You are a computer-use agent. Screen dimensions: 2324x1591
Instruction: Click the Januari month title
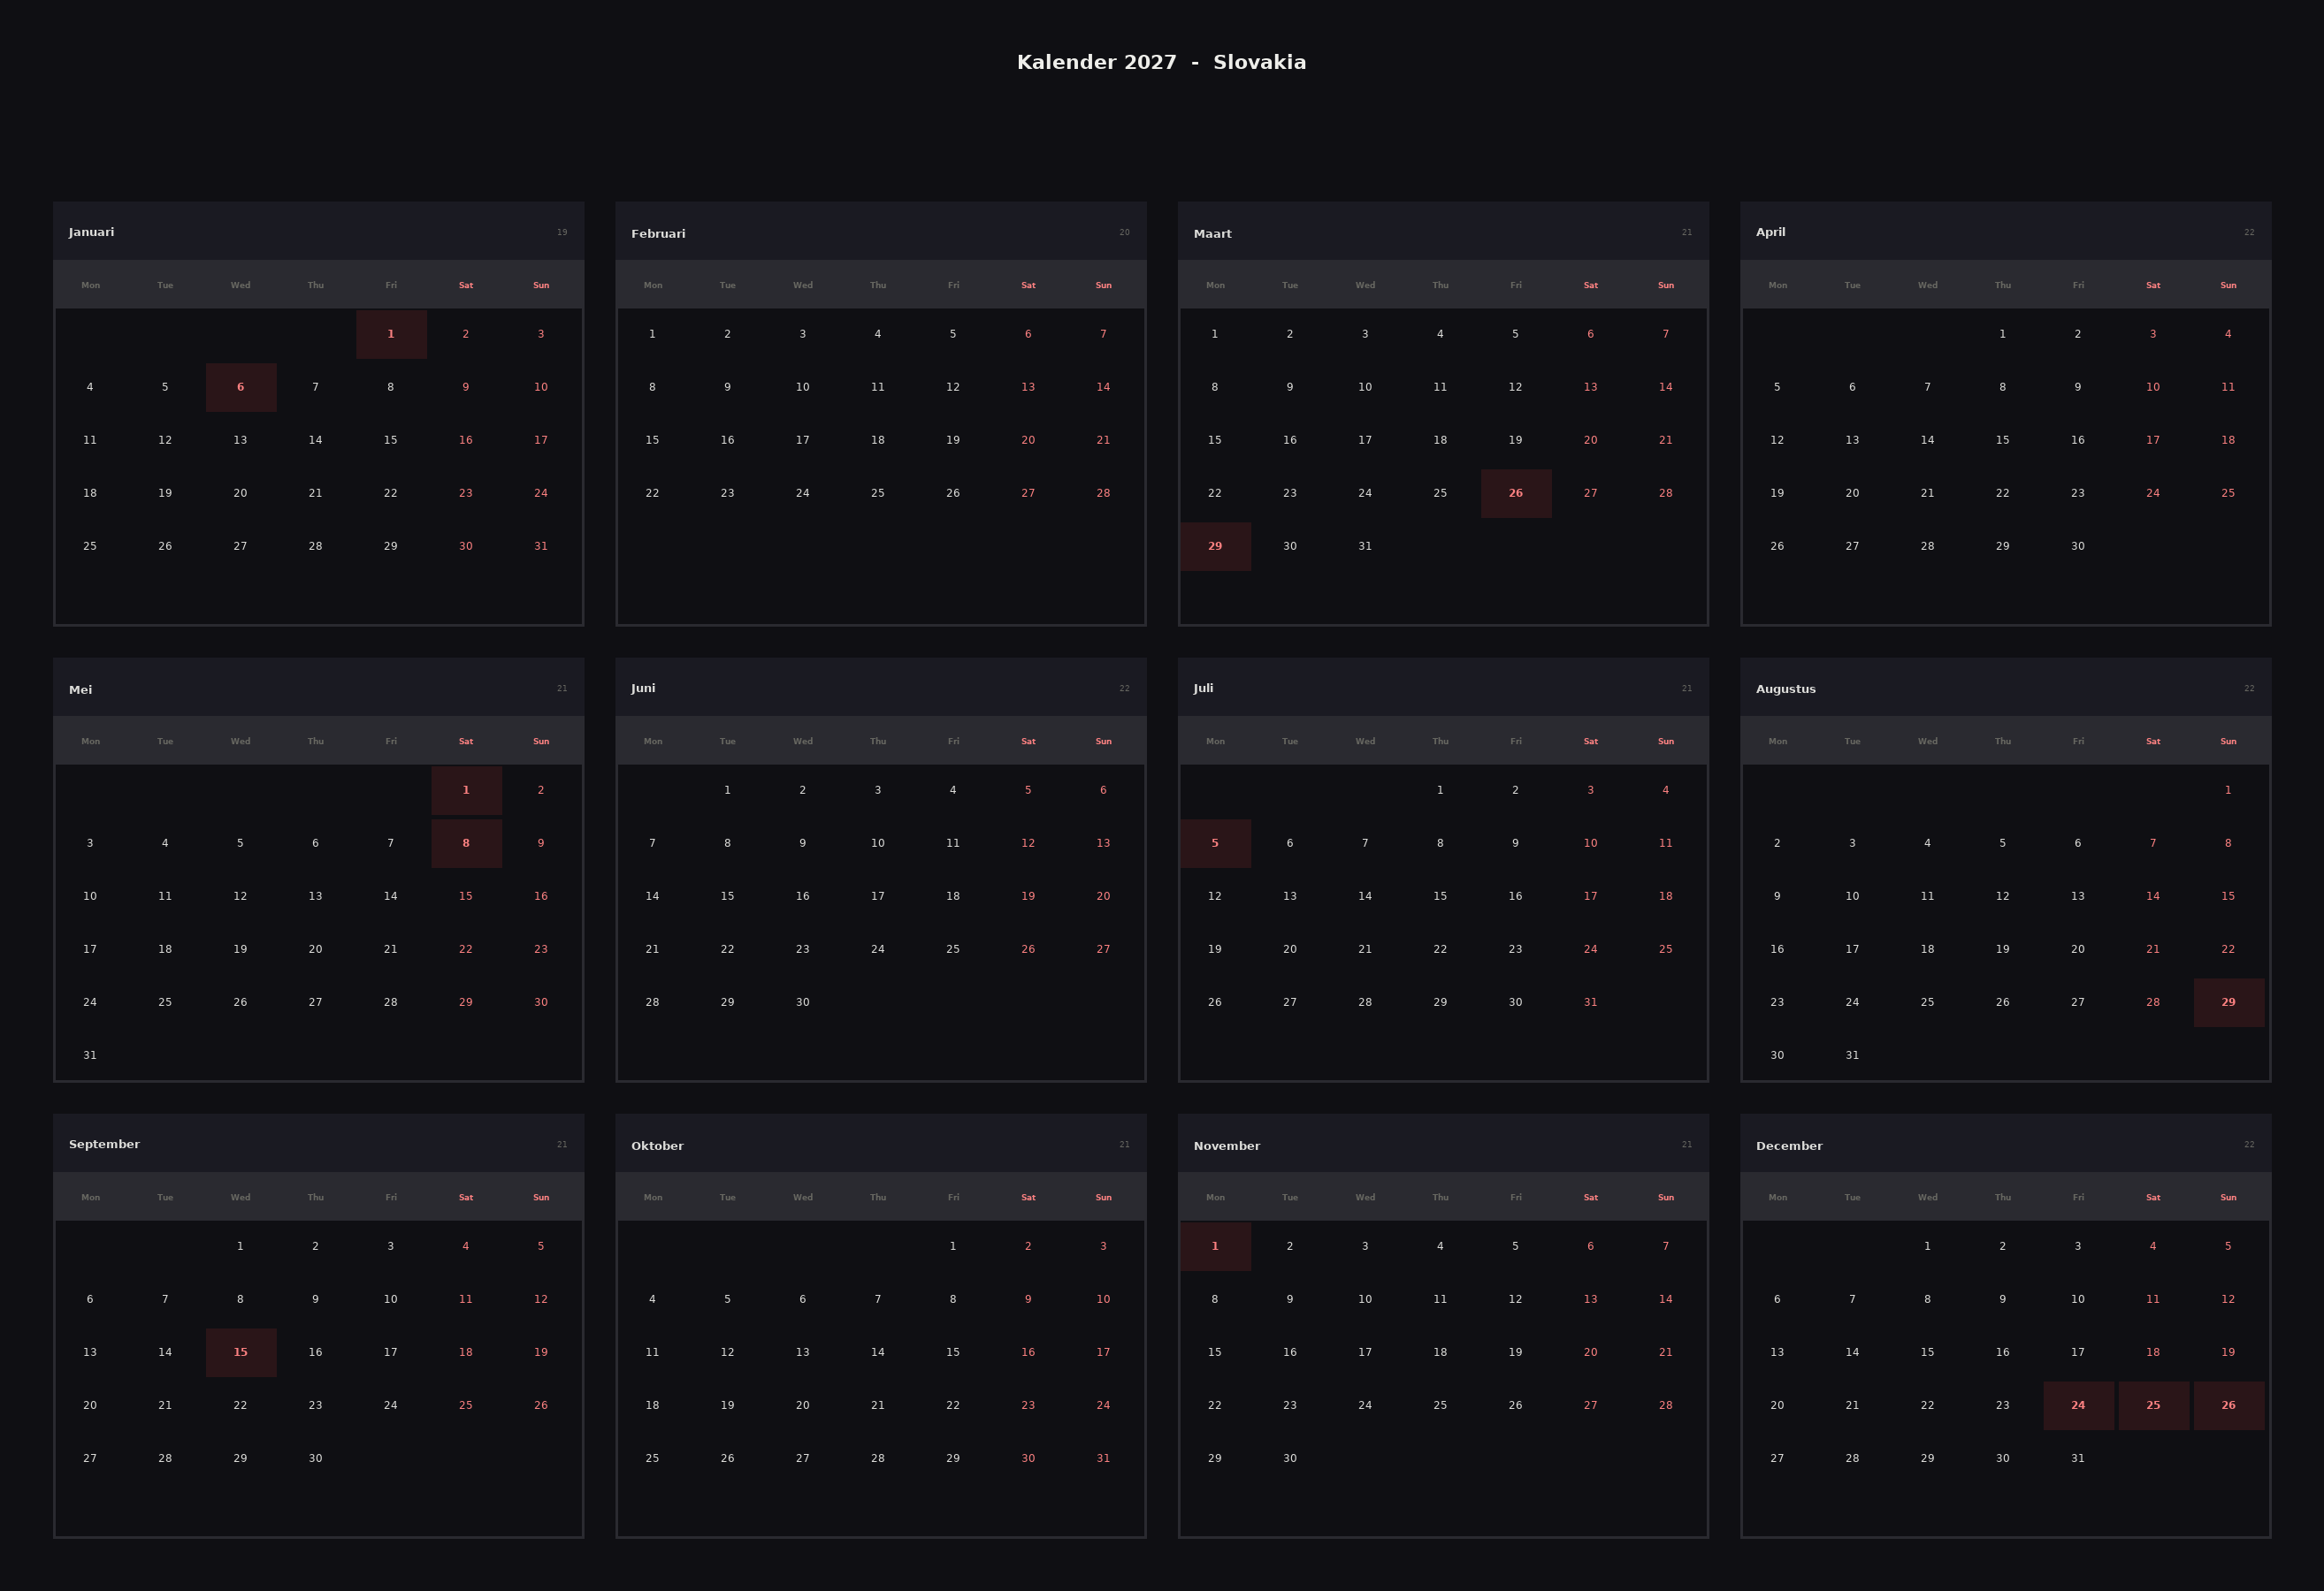coord(91,232)
